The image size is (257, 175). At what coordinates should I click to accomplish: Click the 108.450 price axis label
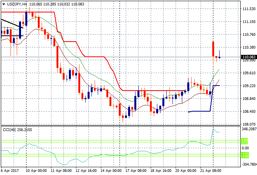point(249,112)
